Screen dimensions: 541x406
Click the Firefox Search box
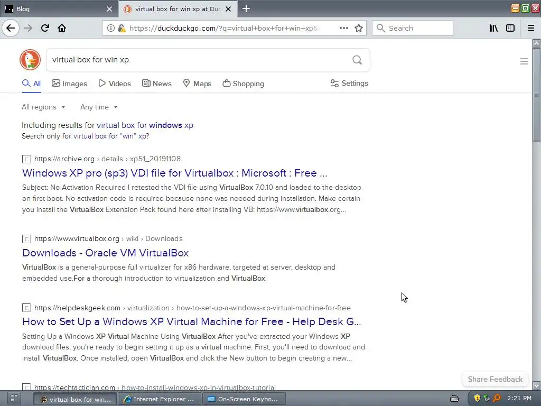click(x=413, y=28)
